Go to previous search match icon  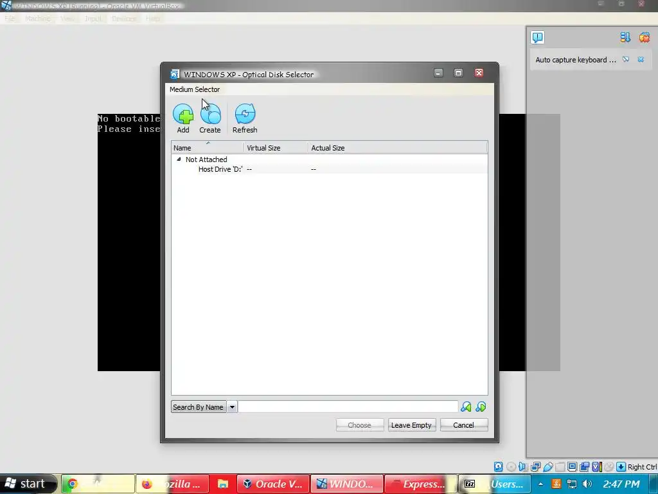click(466, 407)
